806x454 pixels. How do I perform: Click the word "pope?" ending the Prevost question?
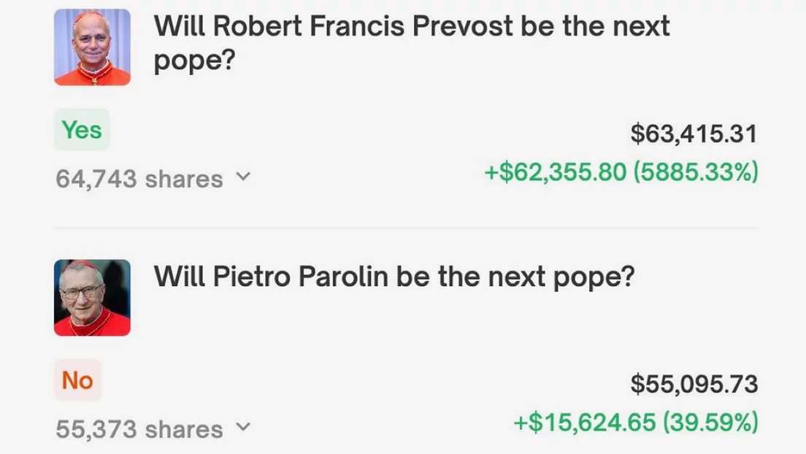click(x=194, y=61)
